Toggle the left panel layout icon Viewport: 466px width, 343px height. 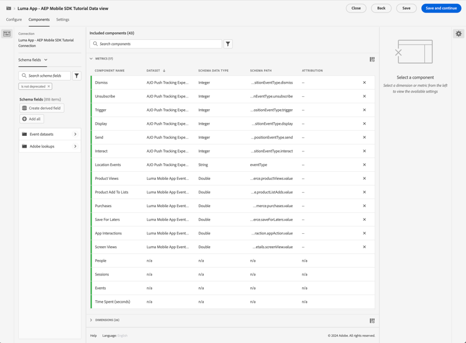tap(7, 34)
